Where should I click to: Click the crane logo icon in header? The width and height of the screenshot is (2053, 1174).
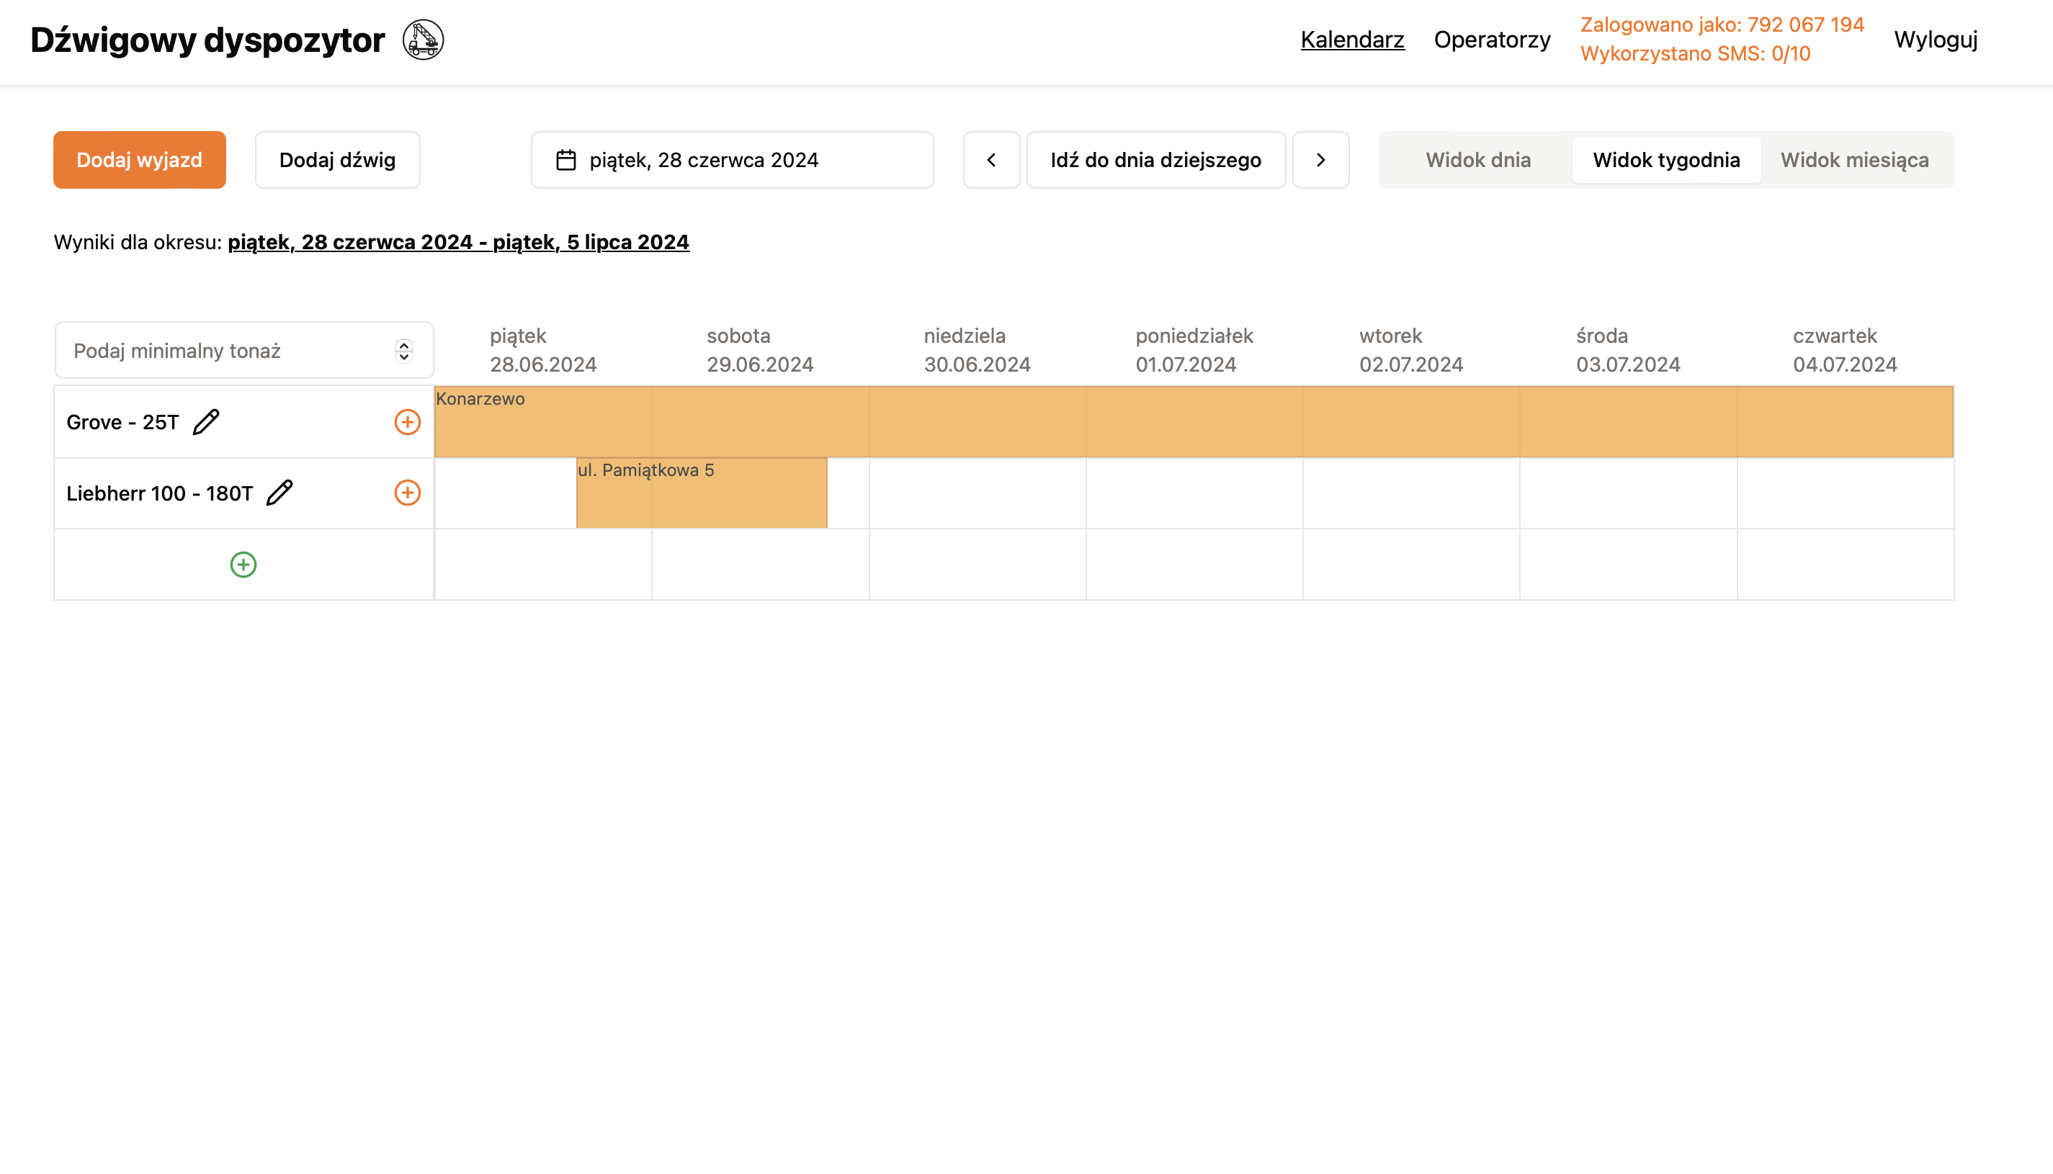tap(424, 40)
